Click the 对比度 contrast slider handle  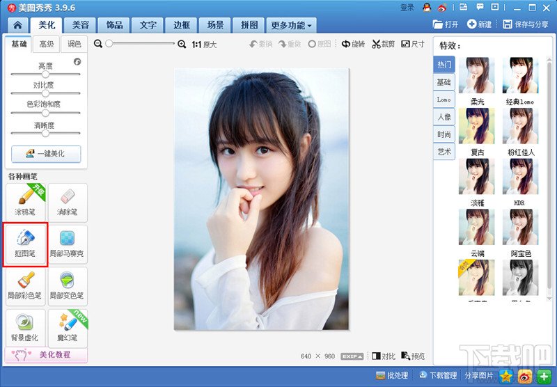point(45,93)
